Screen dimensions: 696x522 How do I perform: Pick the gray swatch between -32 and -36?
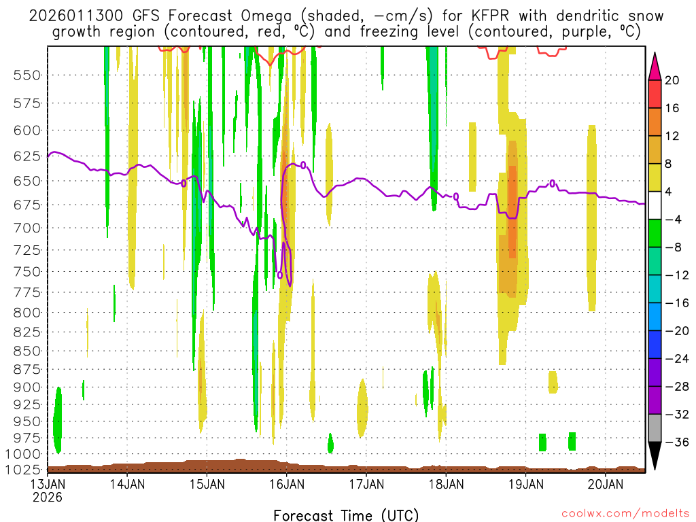tap(655, 428)
